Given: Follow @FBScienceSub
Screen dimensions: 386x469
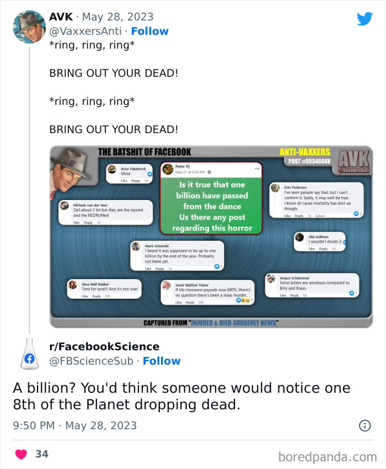Looking at the screenshot, I should (x=164, y=361).
